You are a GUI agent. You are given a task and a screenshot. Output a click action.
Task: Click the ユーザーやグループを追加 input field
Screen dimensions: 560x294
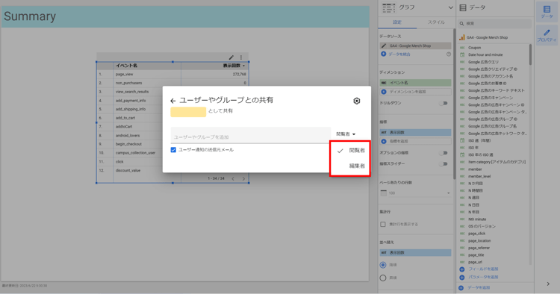pos(250,135)
